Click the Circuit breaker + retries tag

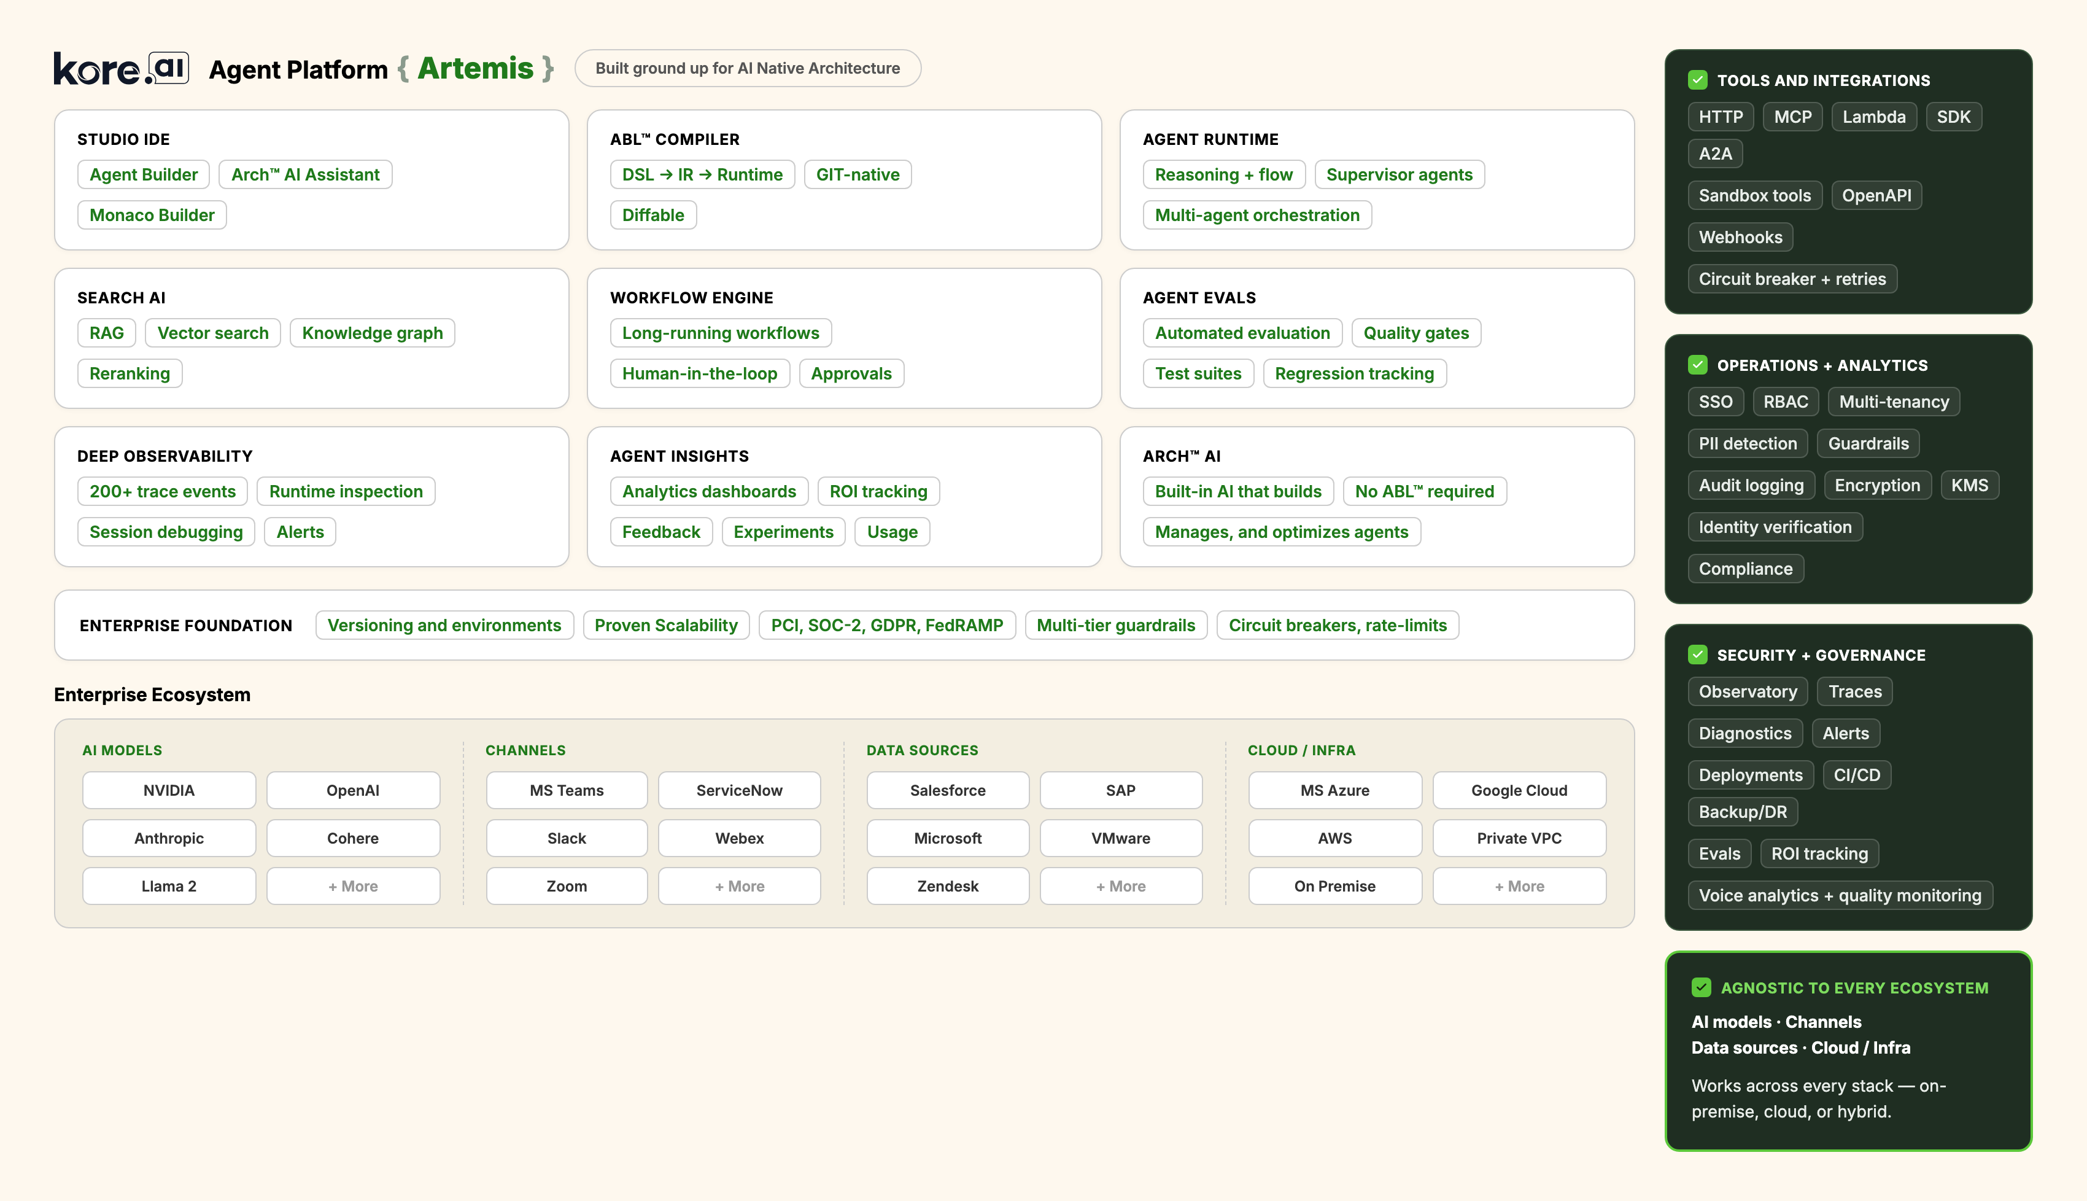point(1792,279)
